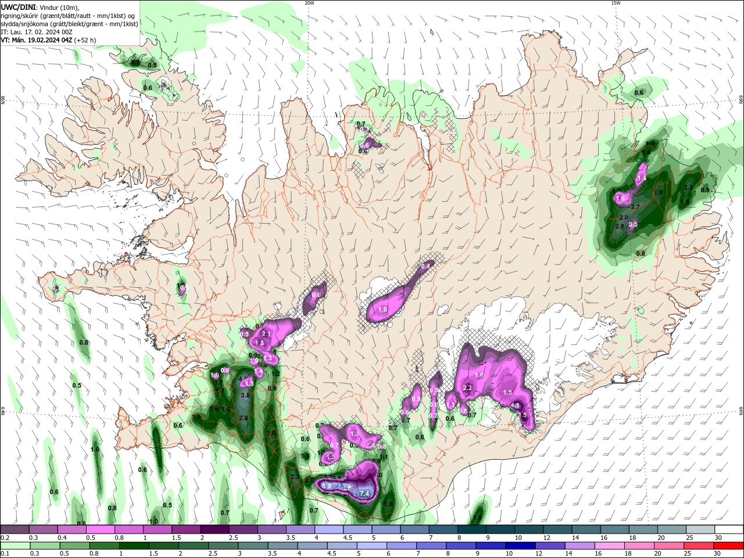This screenshot has width=744, height=558.
Task: Click the palest green rain swatch above 0.1
Action: (x=15, y=546)
